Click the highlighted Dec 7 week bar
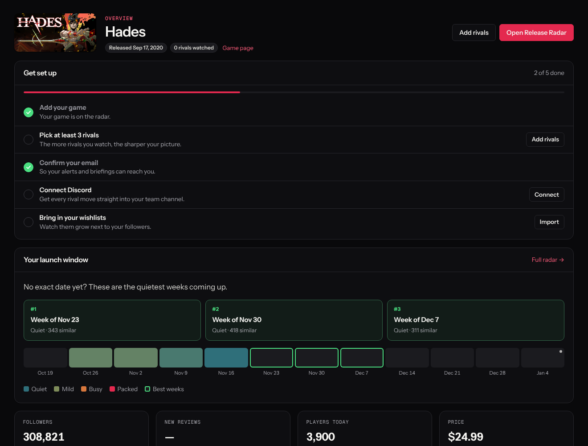588x446 pixels. coord(362,358)
